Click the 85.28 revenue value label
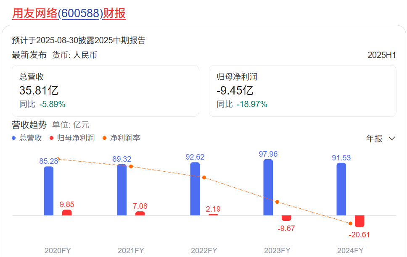407x257 pixels. tap(48, 161)
